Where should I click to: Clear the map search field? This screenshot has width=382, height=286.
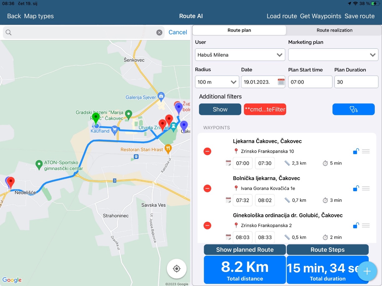[x=159, y=32]
